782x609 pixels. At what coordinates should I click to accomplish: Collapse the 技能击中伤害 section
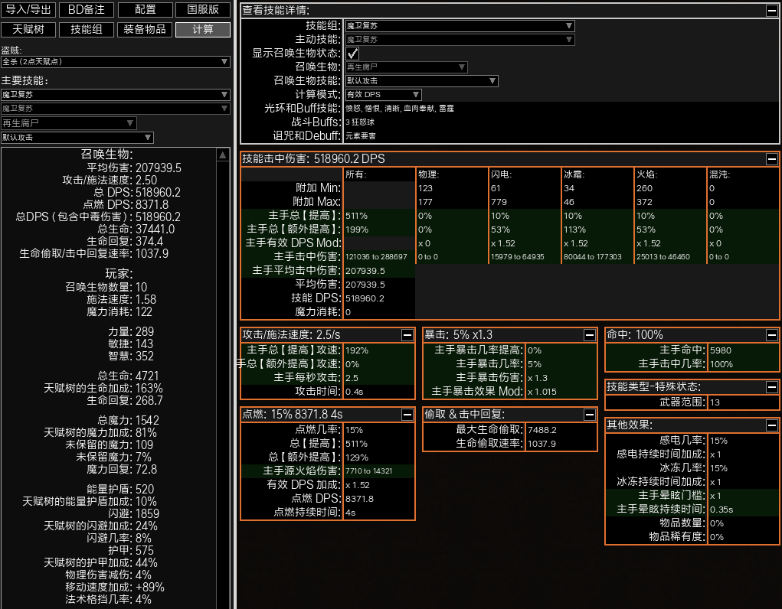pos(771,159)
